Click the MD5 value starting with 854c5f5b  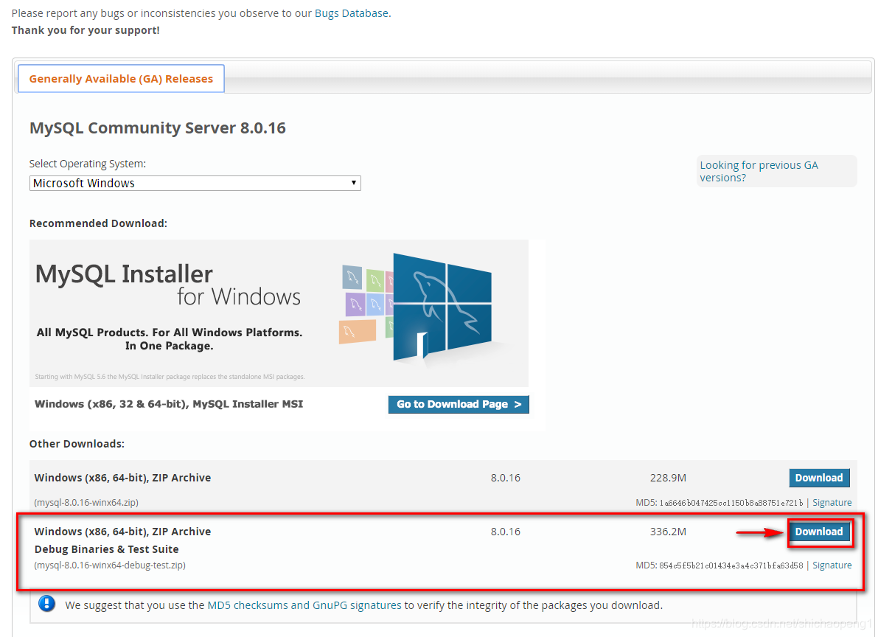(731, 565)
